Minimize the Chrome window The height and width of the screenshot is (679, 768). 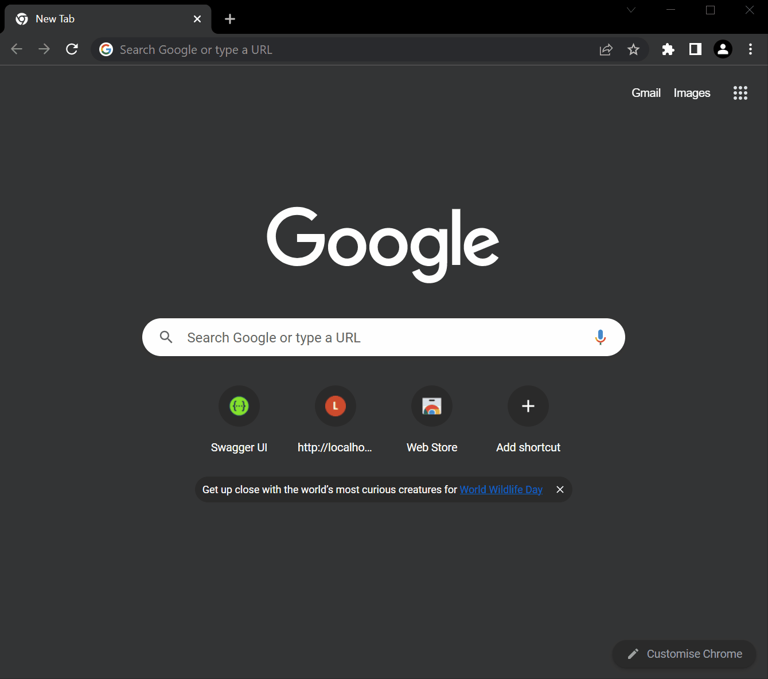click(x=670, y=10)
